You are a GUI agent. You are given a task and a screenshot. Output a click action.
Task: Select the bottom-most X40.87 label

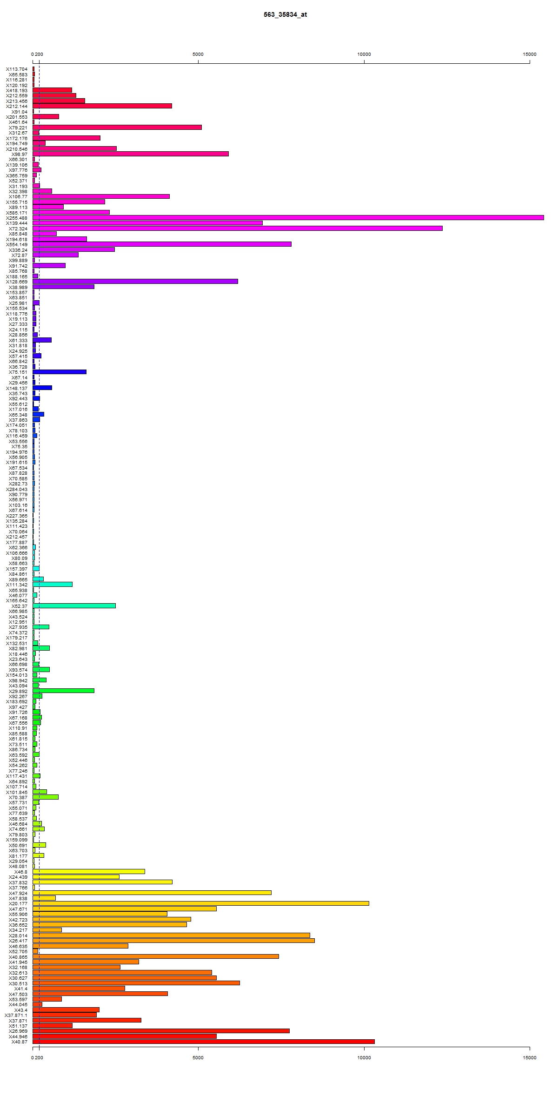(x=20, y=1042)
